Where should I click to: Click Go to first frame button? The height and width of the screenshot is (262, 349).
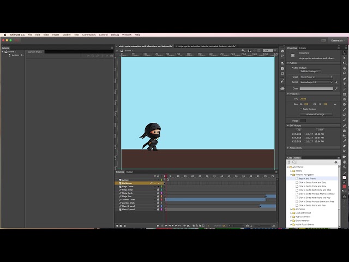tap(166, 225)
